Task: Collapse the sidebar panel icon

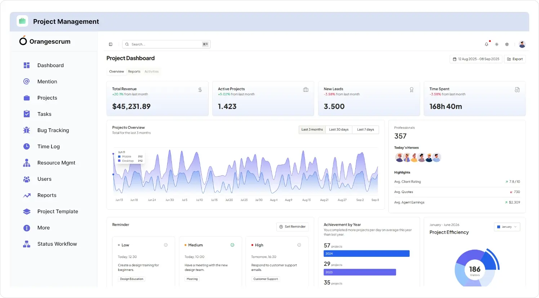Action: pos(111,44)
